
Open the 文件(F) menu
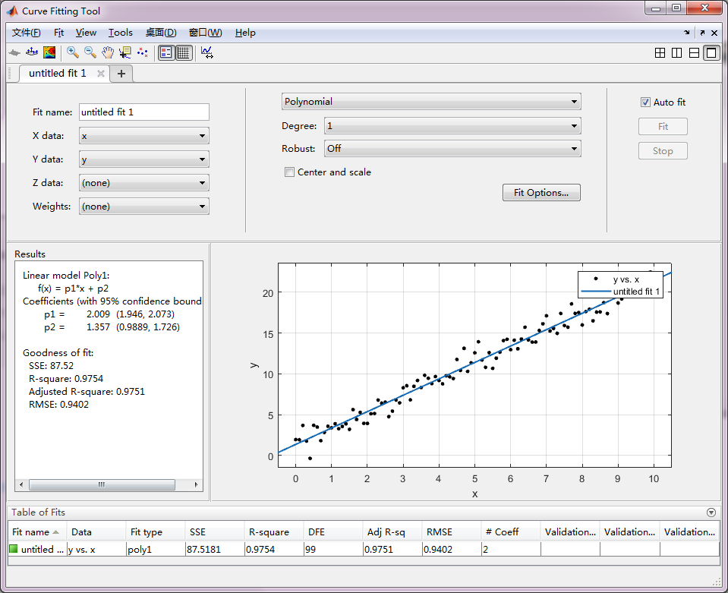tap(27, 33)
